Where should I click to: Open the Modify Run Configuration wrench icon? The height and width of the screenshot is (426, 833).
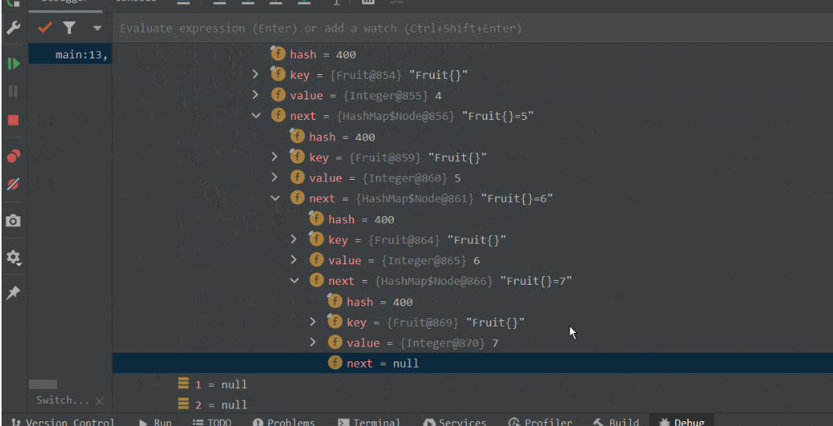tap(13, 28)
